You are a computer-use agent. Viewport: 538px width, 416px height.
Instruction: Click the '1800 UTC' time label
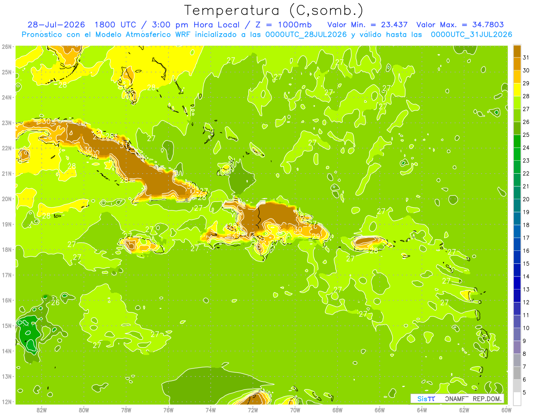tap(116, 25)
